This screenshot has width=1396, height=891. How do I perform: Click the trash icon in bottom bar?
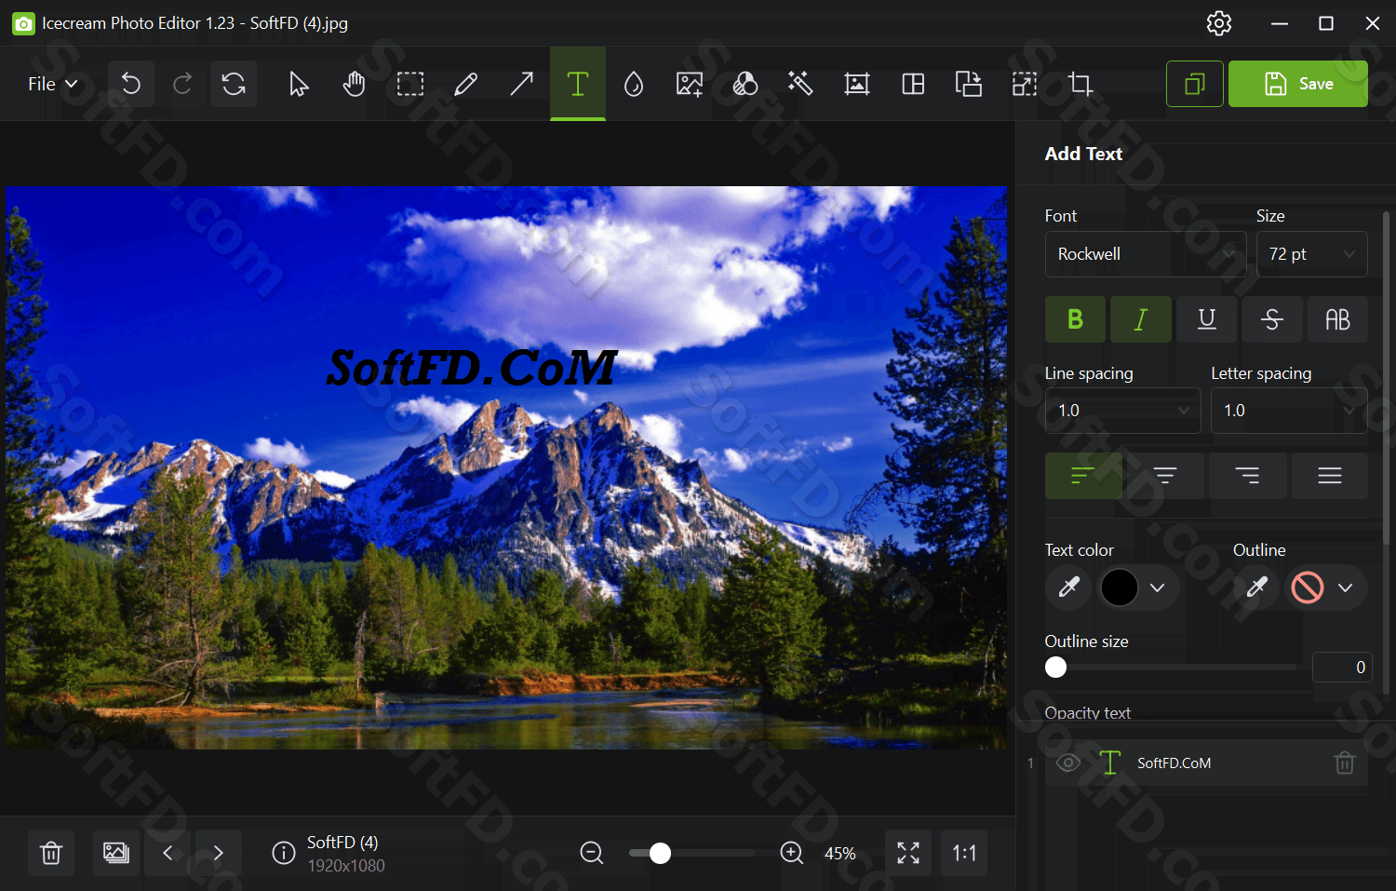click(x=51, y=853)
